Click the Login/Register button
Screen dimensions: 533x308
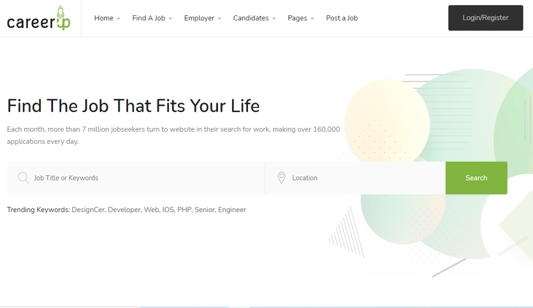(x=485, y=18)
